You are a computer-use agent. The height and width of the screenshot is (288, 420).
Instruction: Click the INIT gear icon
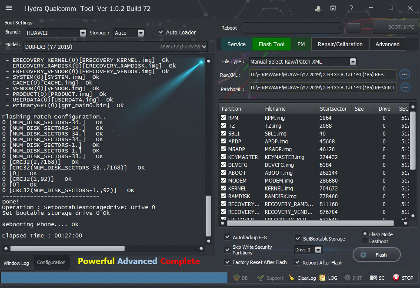coord(353,278)
